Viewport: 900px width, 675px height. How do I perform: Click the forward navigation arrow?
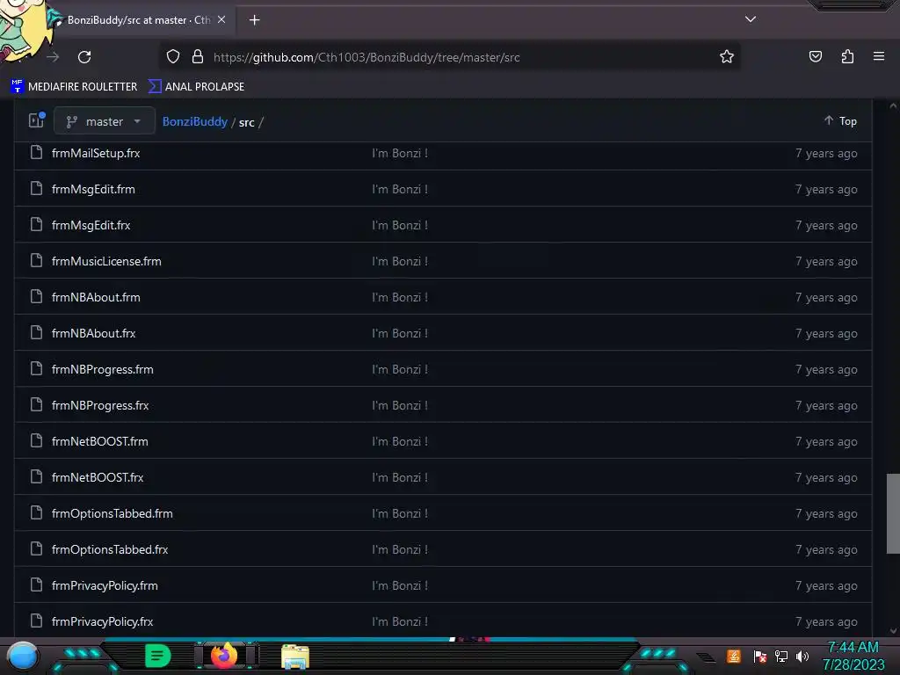point(54,57)
